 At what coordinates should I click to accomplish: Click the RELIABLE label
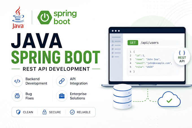[x=84, y=112]
